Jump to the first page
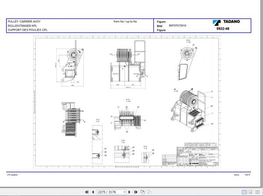The image size is (263, 196). tap(87, 192)
